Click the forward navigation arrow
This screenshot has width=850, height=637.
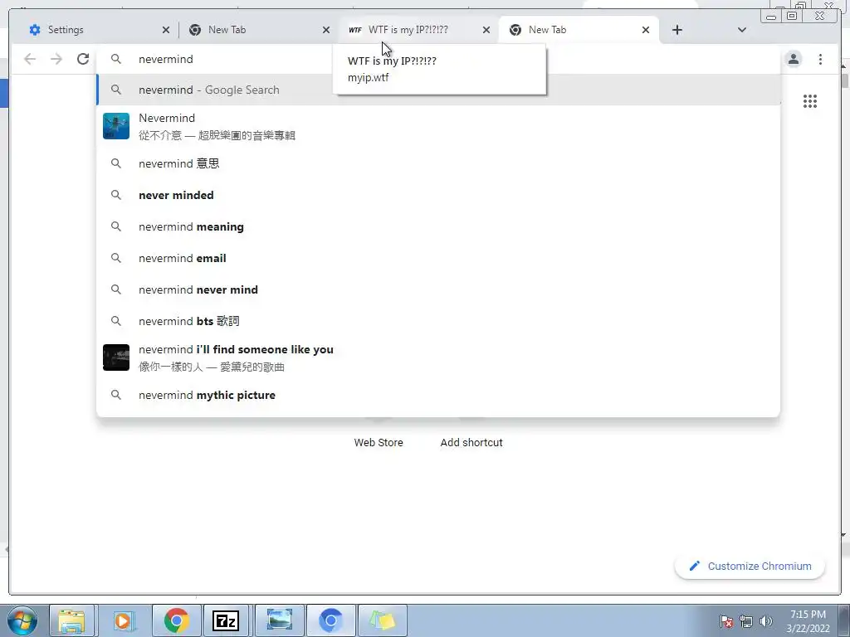[56, 59]
